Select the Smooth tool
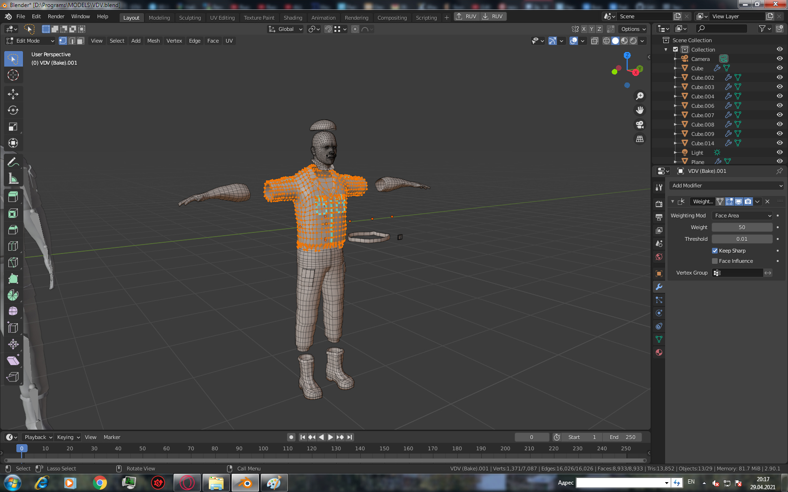This screenshot has width=788, height=492. pyautogui.click(x=13, y=312)
